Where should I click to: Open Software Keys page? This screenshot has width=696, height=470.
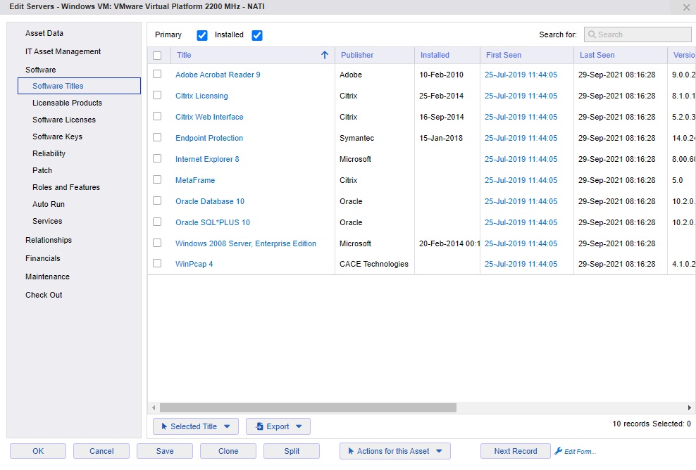coord(57,136)
